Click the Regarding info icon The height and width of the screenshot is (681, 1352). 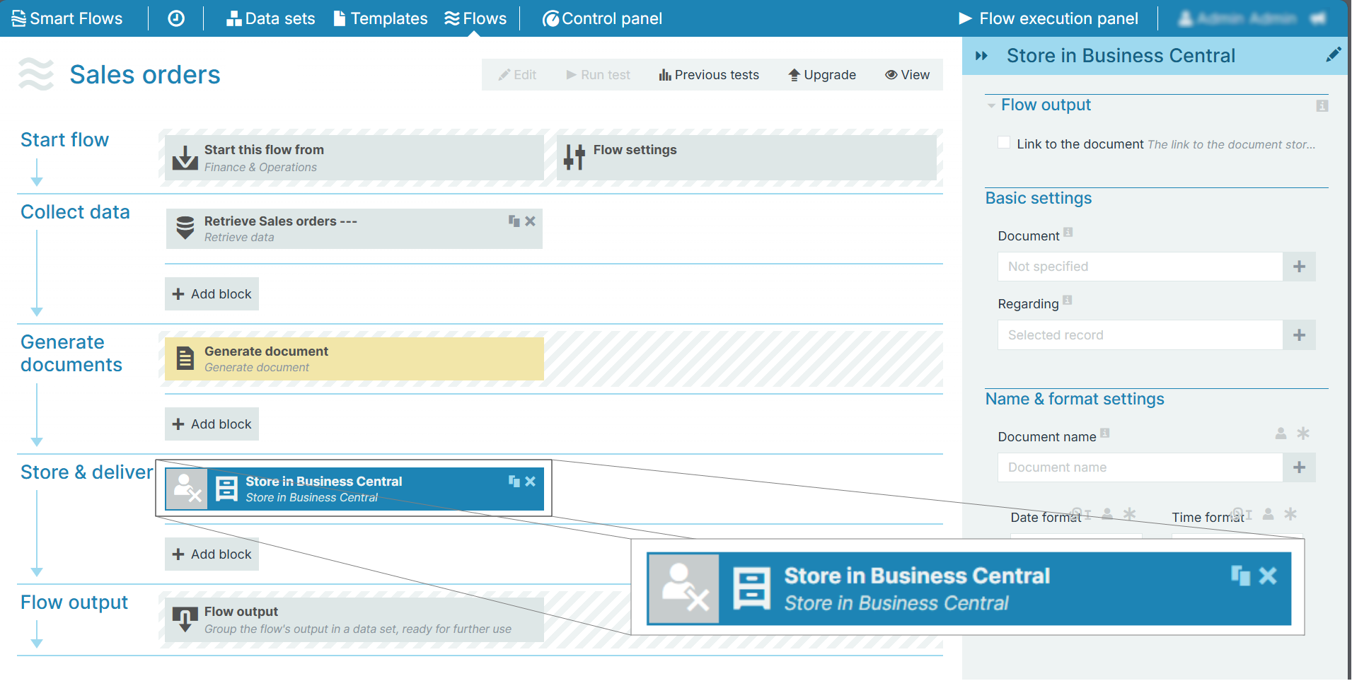pyautogui.click(x=1068, y=300)
